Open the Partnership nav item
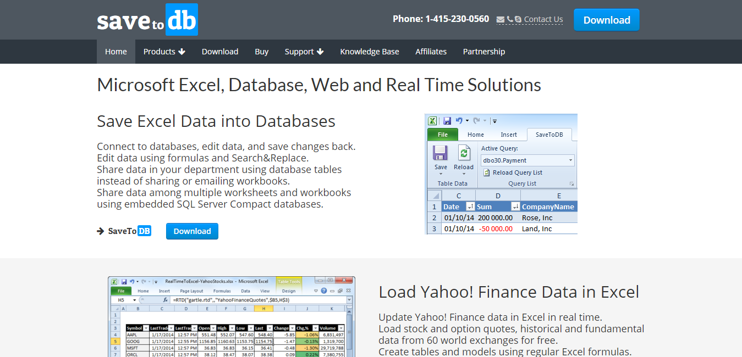Image resolution: width=742 pixels, height=357 pixels. 484,52
